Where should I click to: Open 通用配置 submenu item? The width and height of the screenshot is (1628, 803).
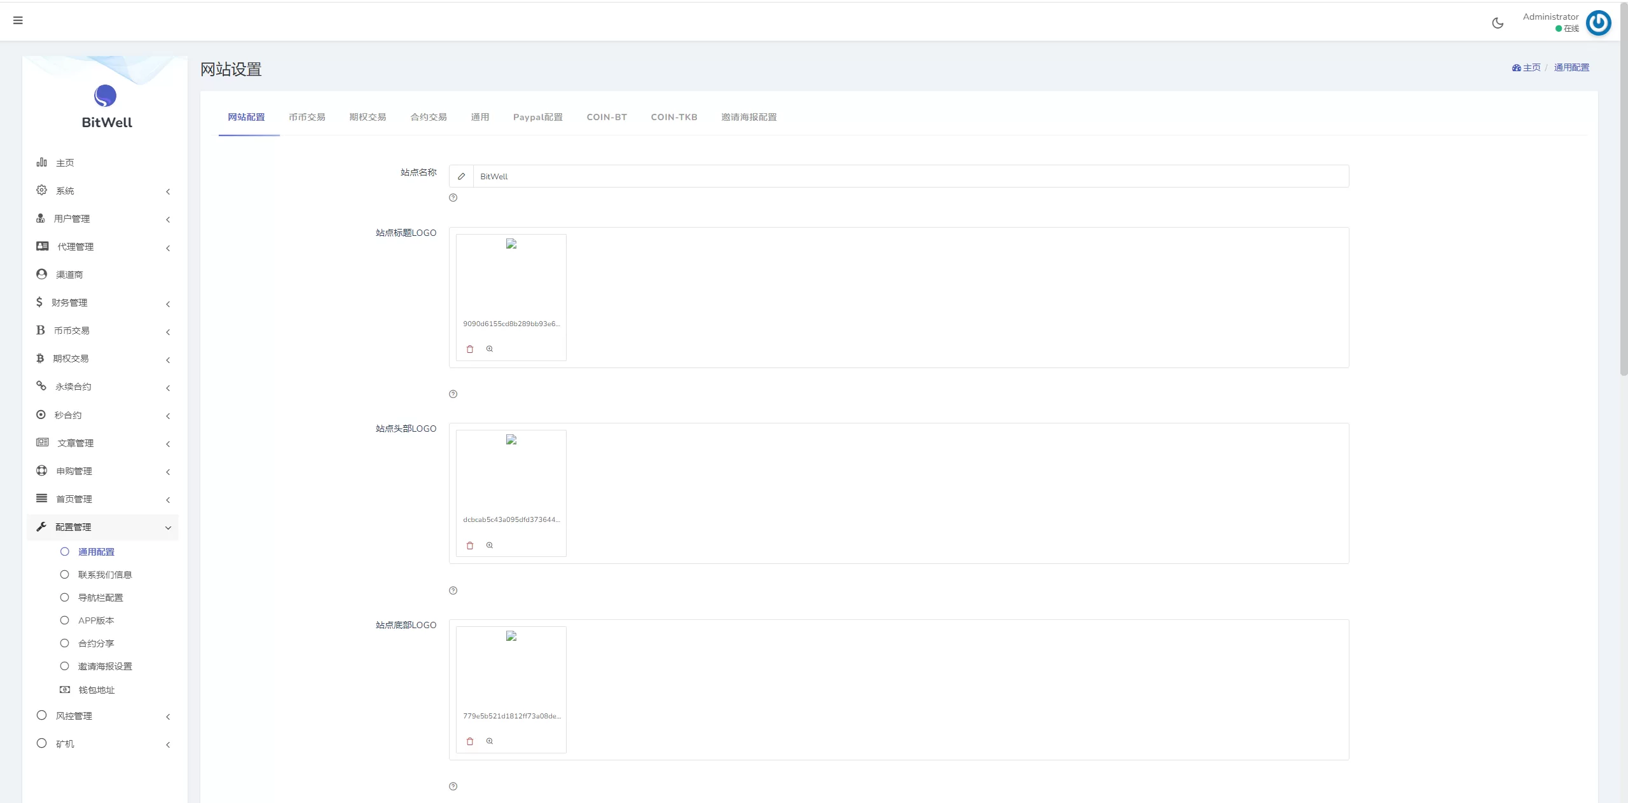(97, 552)
